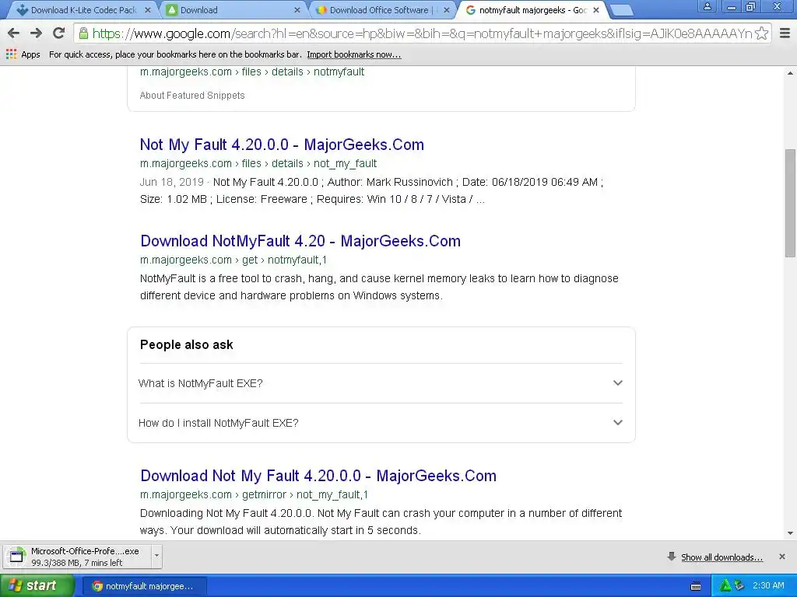
Task: Switch to the Download Office Software tab
Action: pyautogui.click(x=383, y=9)
